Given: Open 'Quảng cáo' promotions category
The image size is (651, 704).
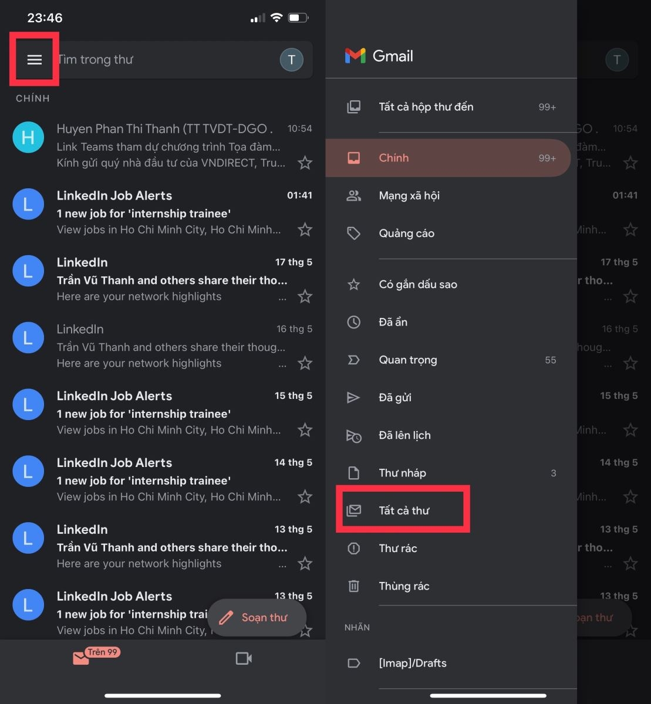Looking at the screenshot, I should (x=451, y=233).
